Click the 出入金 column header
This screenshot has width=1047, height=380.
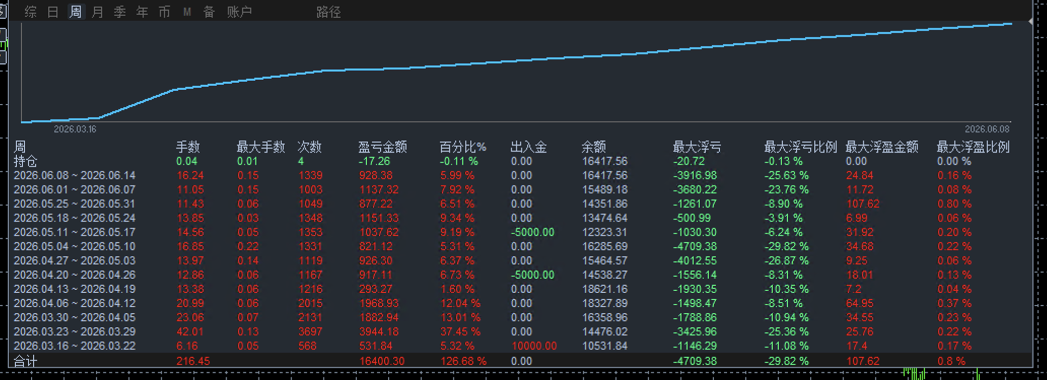[x=529, y=147]
